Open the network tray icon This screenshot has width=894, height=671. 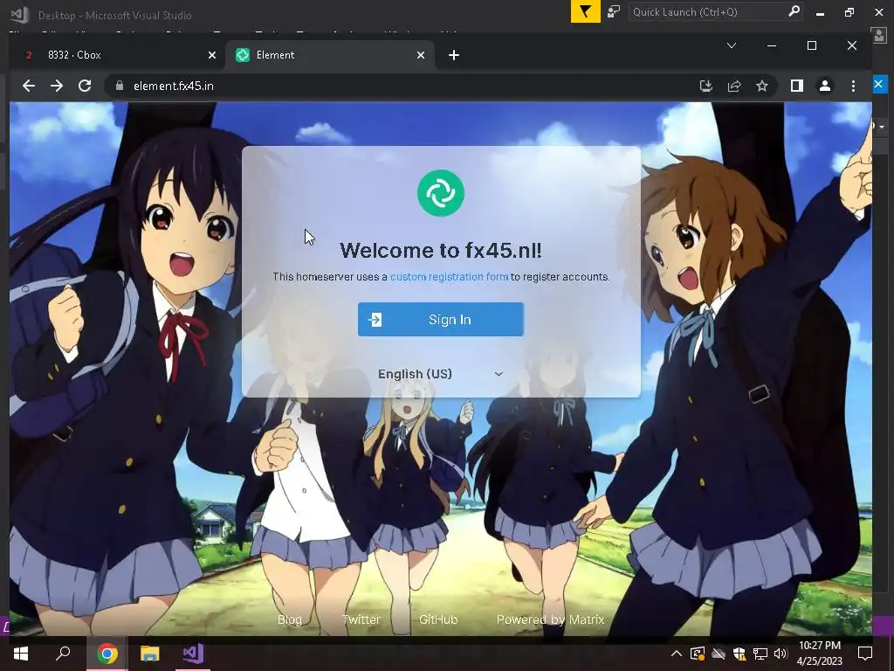(760, 654)
